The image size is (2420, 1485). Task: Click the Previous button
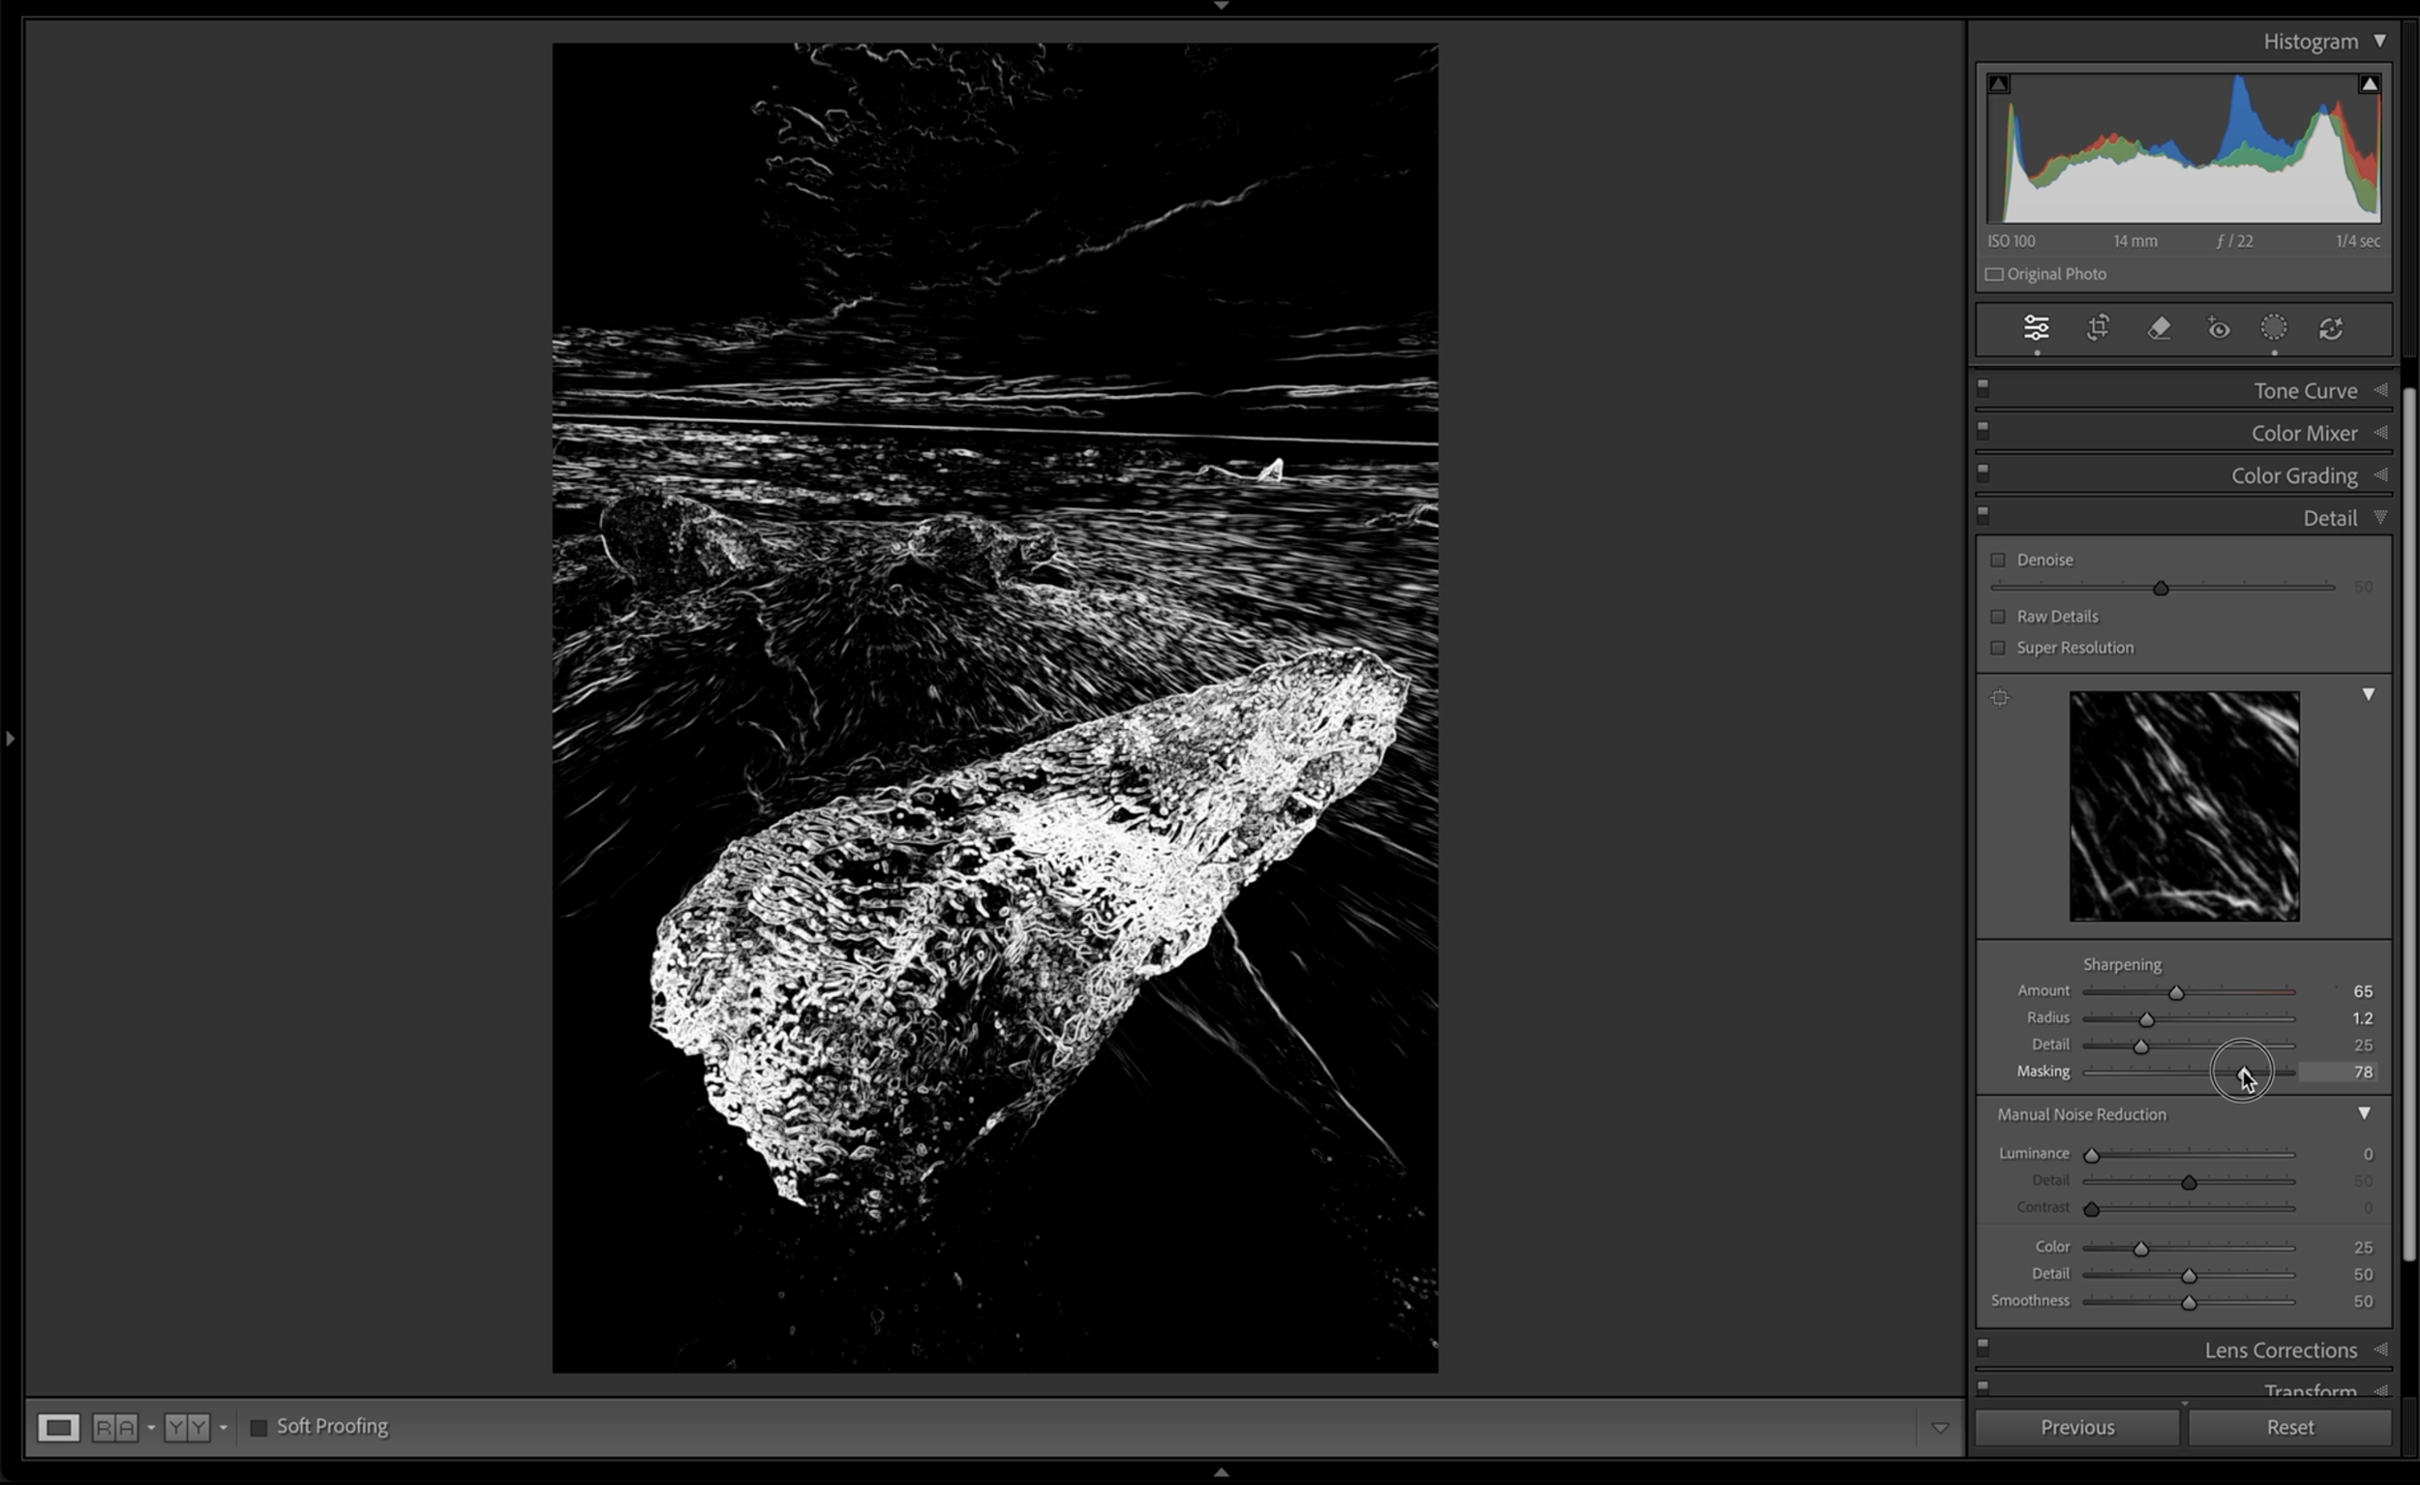coord(2076,1427)
